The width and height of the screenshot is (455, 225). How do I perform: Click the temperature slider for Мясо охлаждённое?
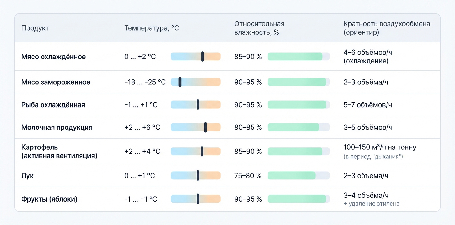coord(196,57)
